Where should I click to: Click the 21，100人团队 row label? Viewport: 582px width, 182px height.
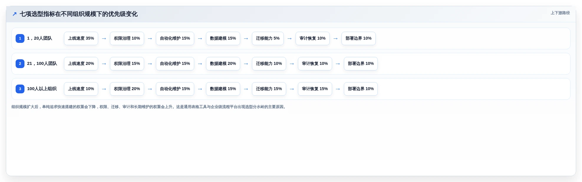[x=42, y=64]
